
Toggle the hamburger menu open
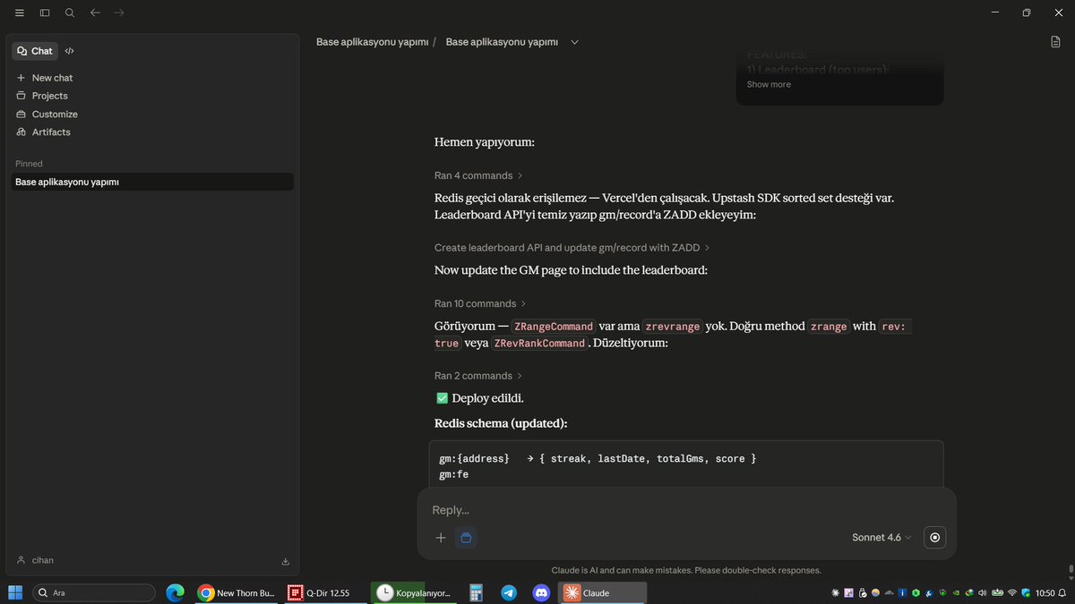pos(19,13)
